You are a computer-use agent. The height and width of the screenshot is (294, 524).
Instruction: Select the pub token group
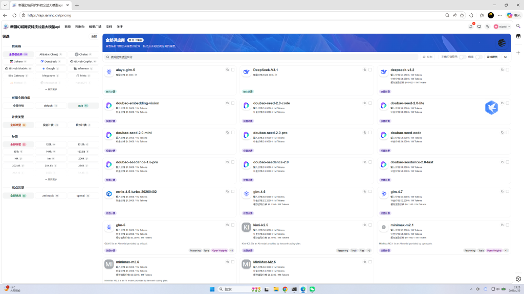click(x=83, y=106)
